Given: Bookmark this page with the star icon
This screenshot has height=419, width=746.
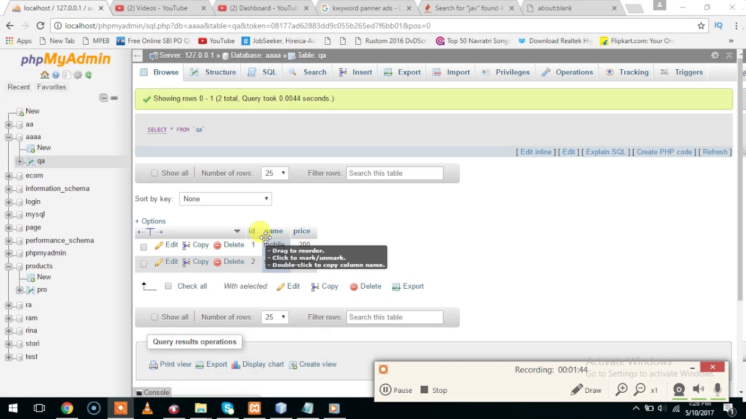Looking at the screenshot, I should [701, 26].
